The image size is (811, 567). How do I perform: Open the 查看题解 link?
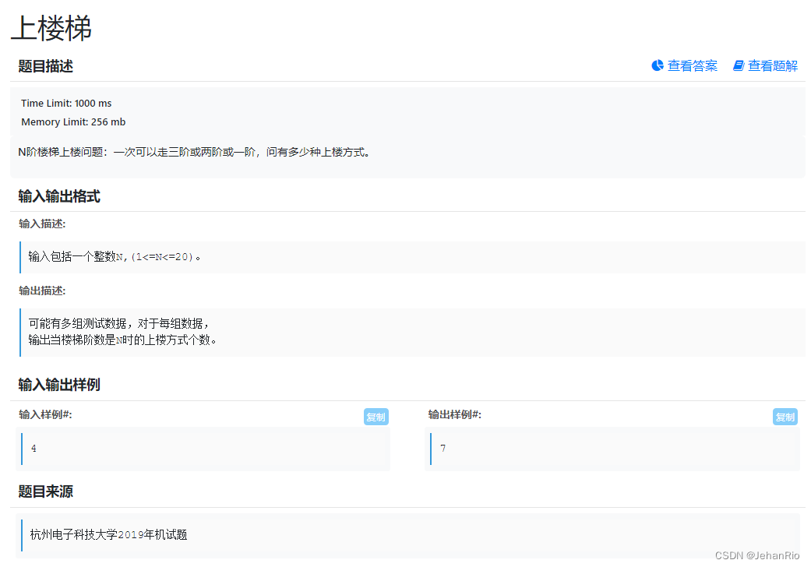click(766, 65)
